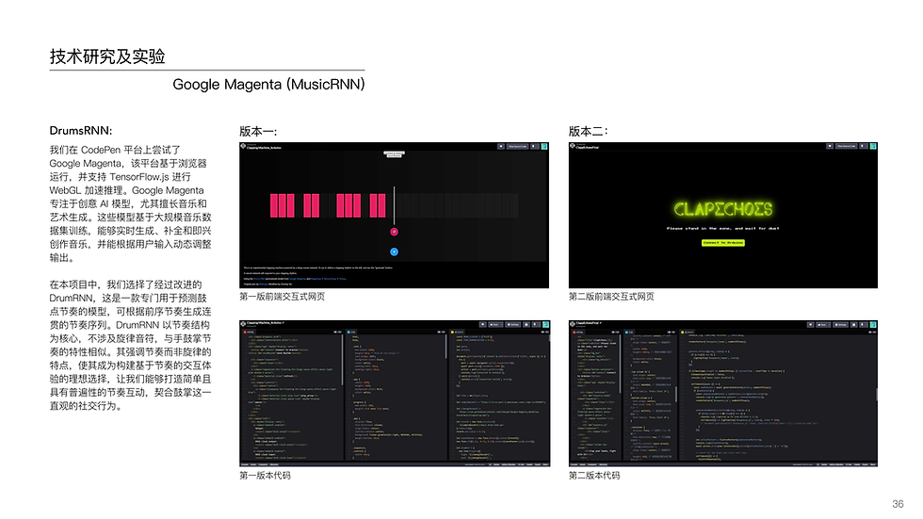Click heart icon in first version code editor

tap(482, 324)
